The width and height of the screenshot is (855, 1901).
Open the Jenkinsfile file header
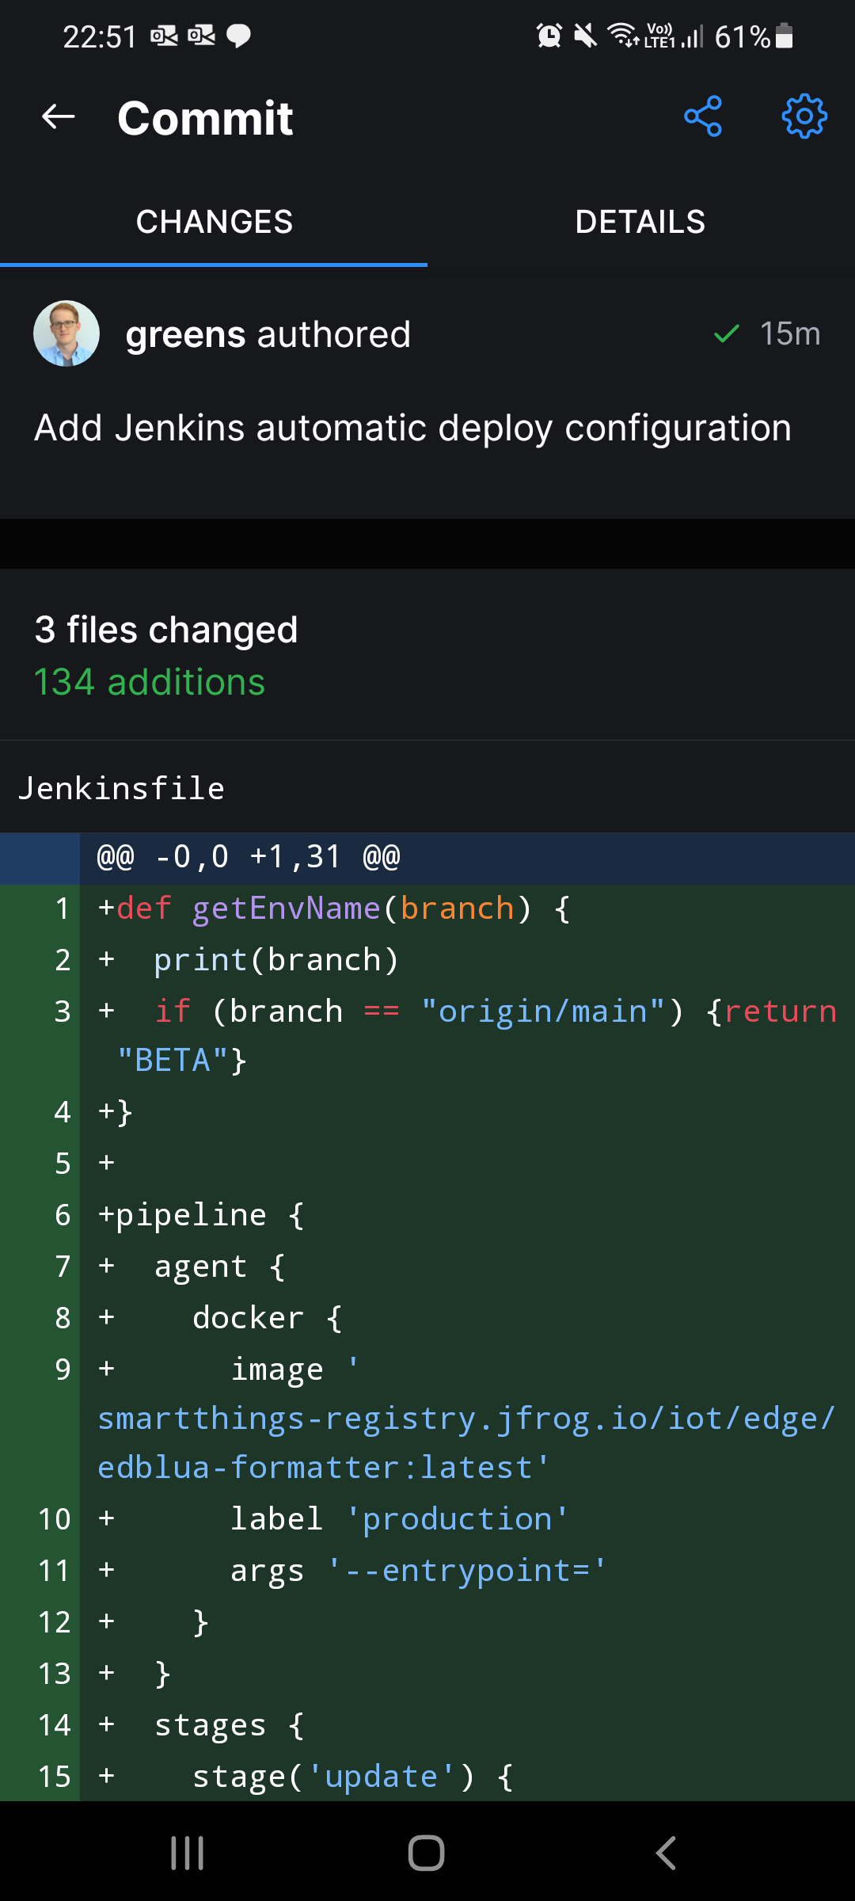pos(122,789)
